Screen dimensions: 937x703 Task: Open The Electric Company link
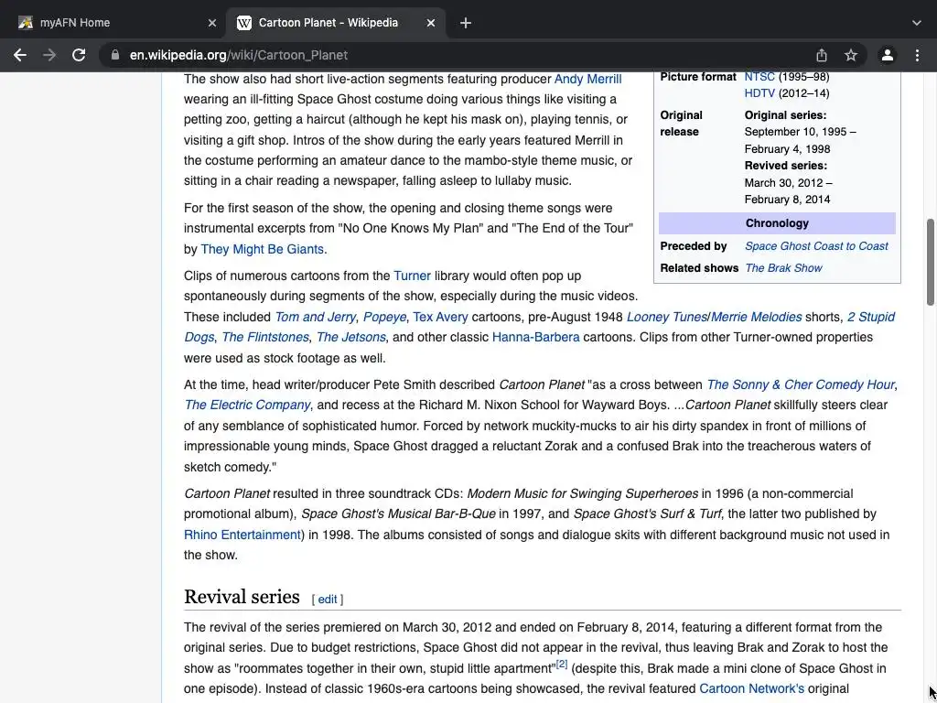pyautogui.click(x=247, y=405)
